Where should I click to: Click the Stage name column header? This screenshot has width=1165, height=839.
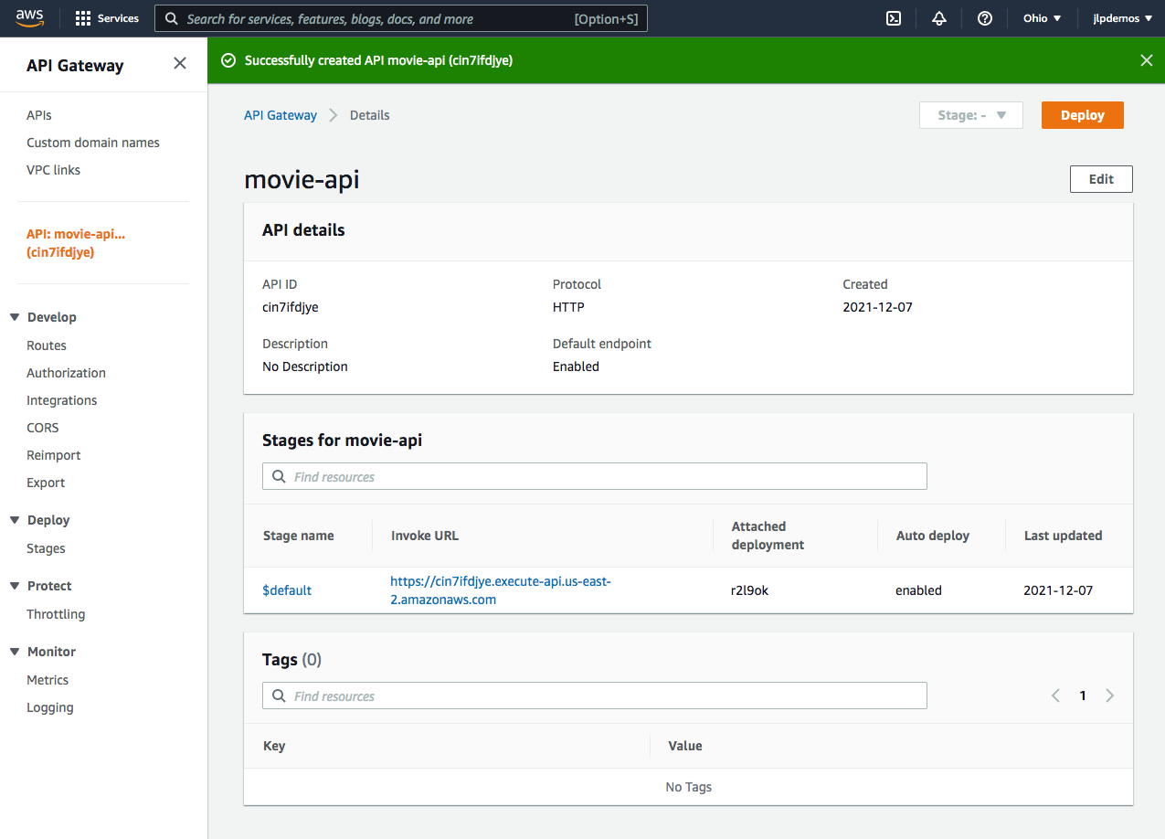(x=299, y=536)
